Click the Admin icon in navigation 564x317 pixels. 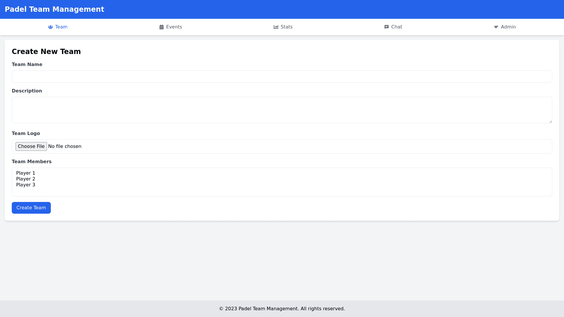(496, 27)
